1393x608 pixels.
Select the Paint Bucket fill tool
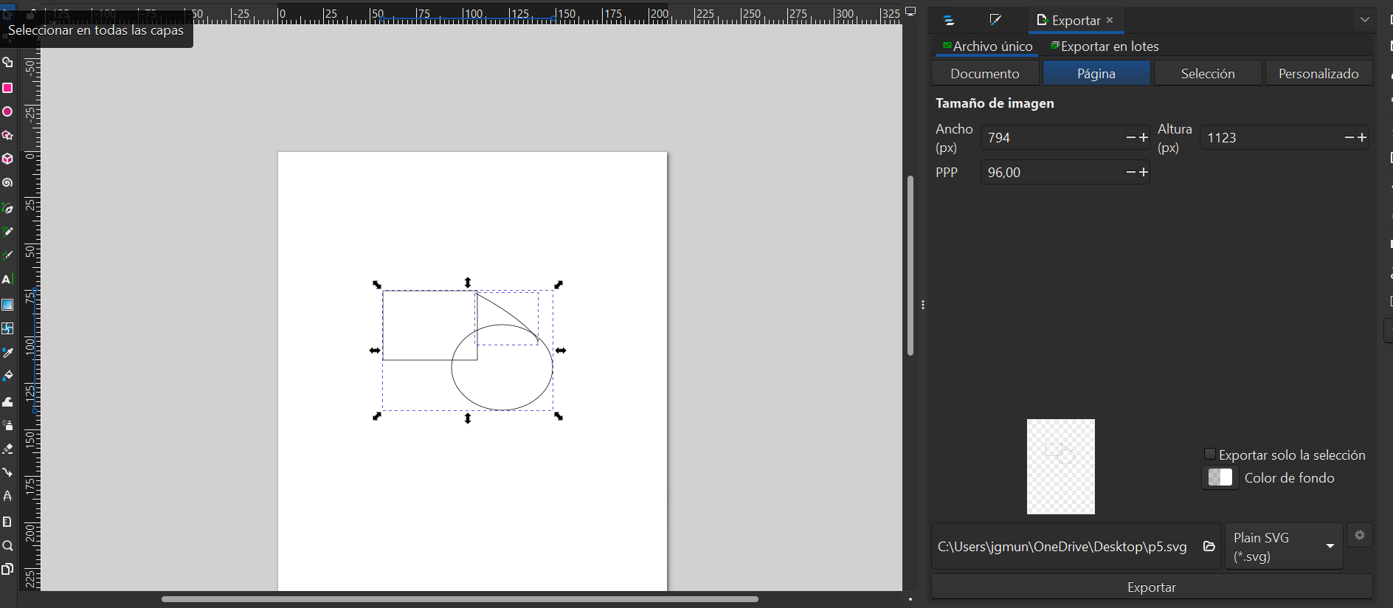[x=7, y=376]
